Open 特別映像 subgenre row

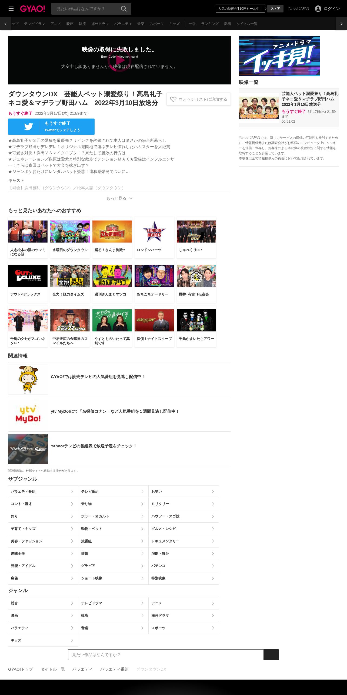[184, 578]
